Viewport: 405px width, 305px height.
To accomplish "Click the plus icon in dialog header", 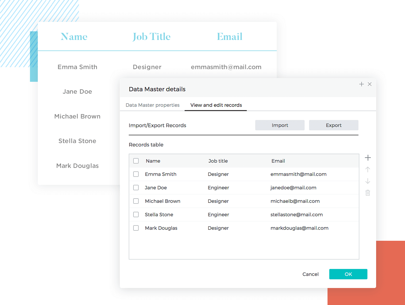I will pyautogui.click(x=362, y=84).
